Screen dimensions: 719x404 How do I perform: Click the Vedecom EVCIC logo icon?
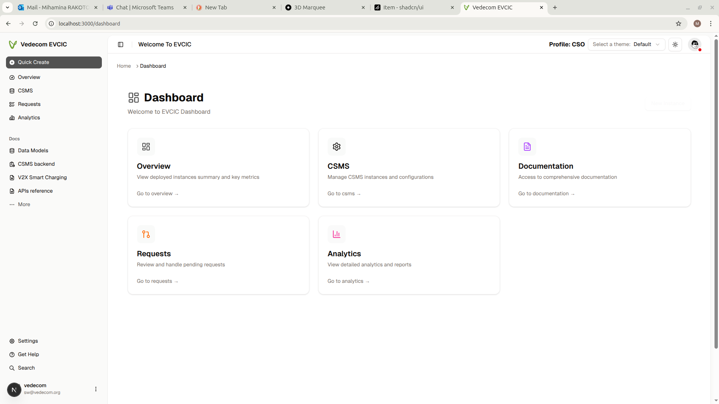point(13,45)
